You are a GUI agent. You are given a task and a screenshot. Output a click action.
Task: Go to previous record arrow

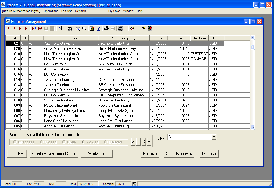(14, 29)
